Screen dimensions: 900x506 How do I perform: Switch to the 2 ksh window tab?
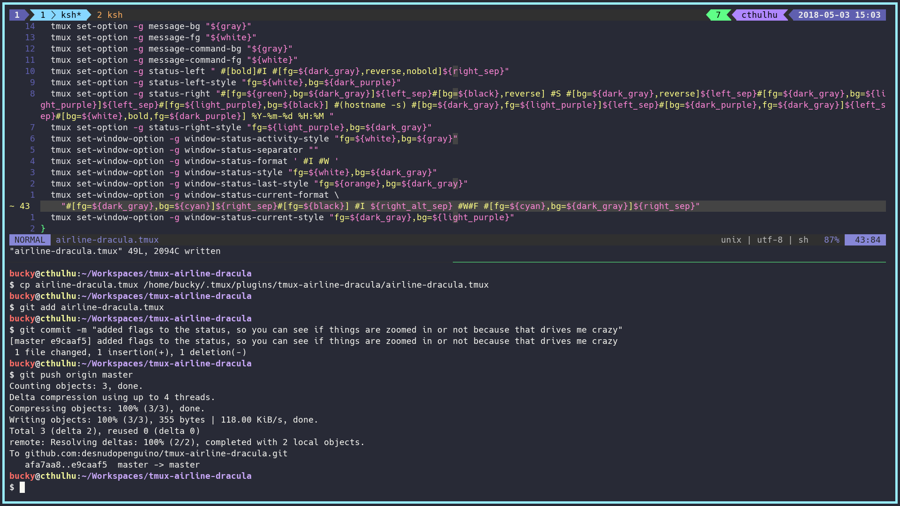110,15
